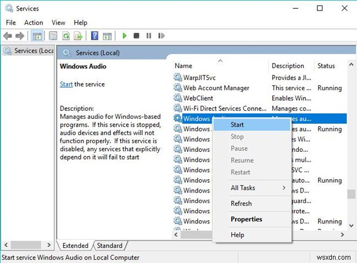Toggle the Show/Hide Action Pane icon
This screenshot has height=263, width=357.
pos(107,36)
